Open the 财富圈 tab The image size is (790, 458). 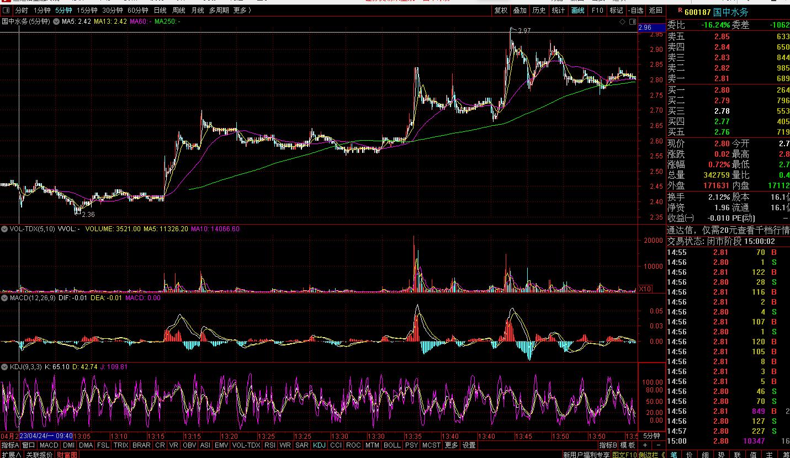pyautogui.click(x=67, y=455)
